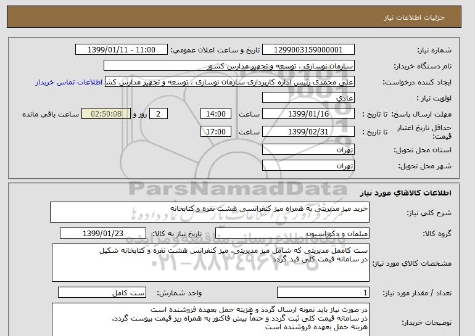The width and height of the screenshot is (475, 336).
Task: Click the label تاریخ و ساعت اعلان عمومی
Action: [x=215, y=51]
